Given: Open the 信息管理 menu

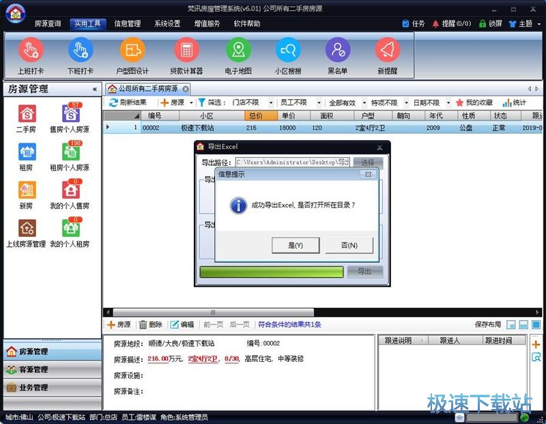Looking at the screenshot, I should [128, 24].
